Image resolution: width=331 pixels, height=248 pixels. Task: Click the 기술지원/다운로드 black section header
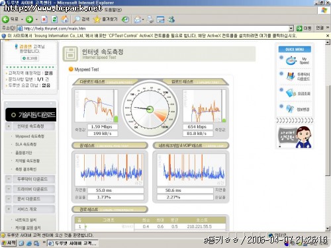[x=31, y=114]
